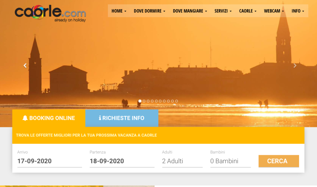Open the Servizi menu
This screenshot has height=187, width=317.
pyautogui.click(x=223, y=11)
